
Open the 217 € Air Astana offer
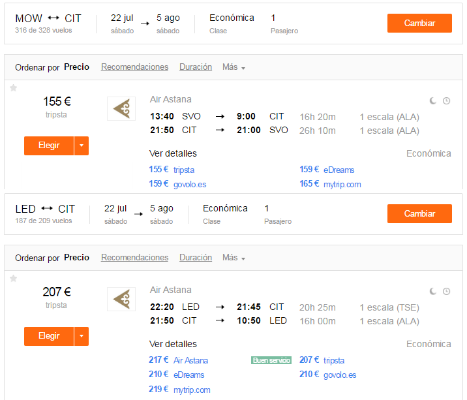tap(179, 360)
